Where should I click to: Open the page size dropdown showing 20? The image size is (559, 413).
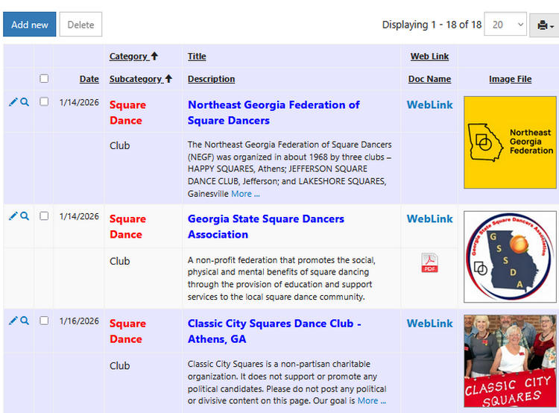click(x=505, y=25)
